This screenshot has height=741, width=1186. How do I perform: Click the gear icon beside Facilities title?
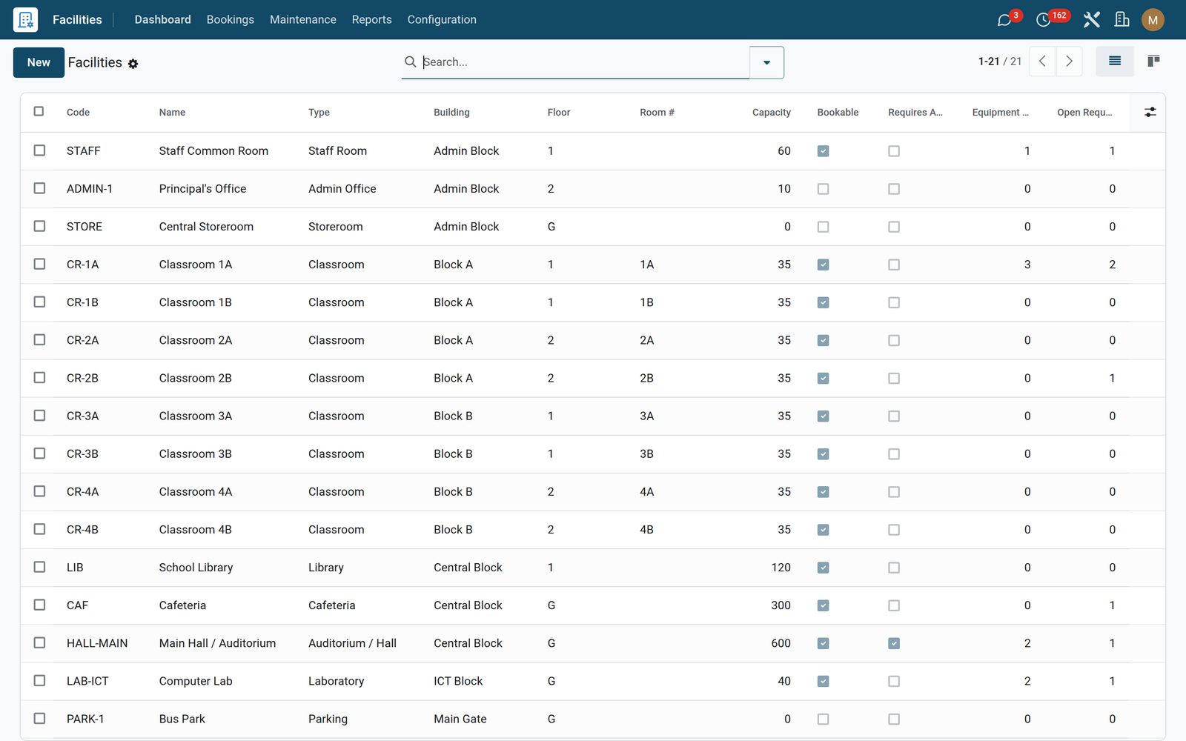(x=133, y=64)
